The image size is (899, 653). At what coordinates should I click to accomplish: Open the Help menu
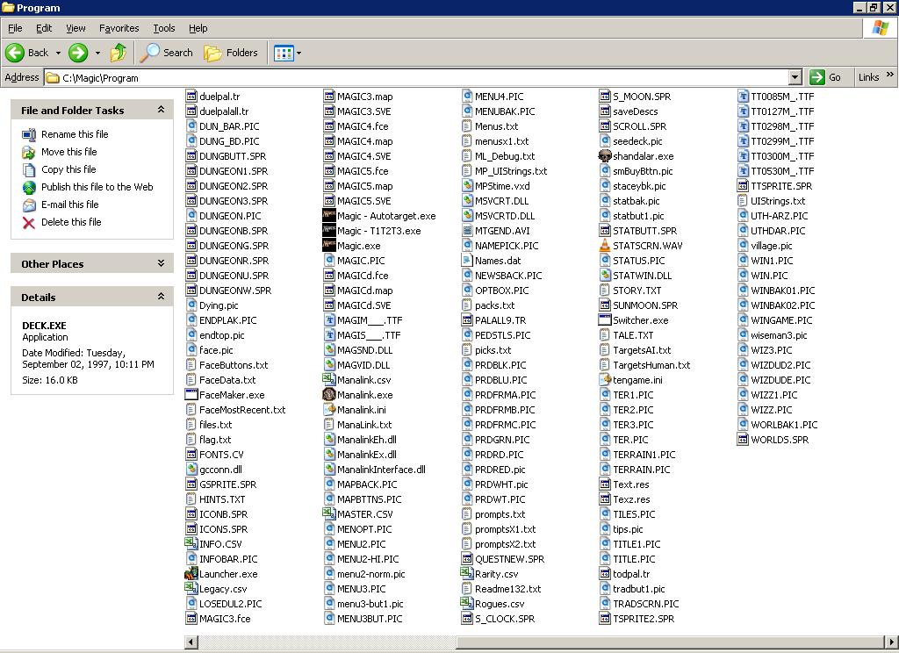pyautogui.click(x=198, y=28)
